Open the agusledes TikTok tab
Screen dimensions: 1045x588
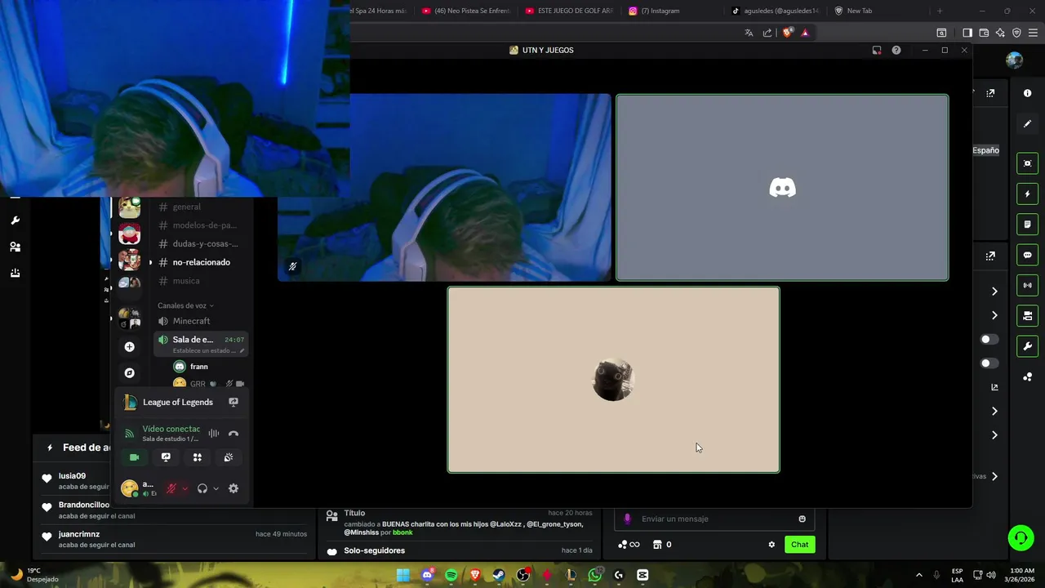tap(776, 11)
